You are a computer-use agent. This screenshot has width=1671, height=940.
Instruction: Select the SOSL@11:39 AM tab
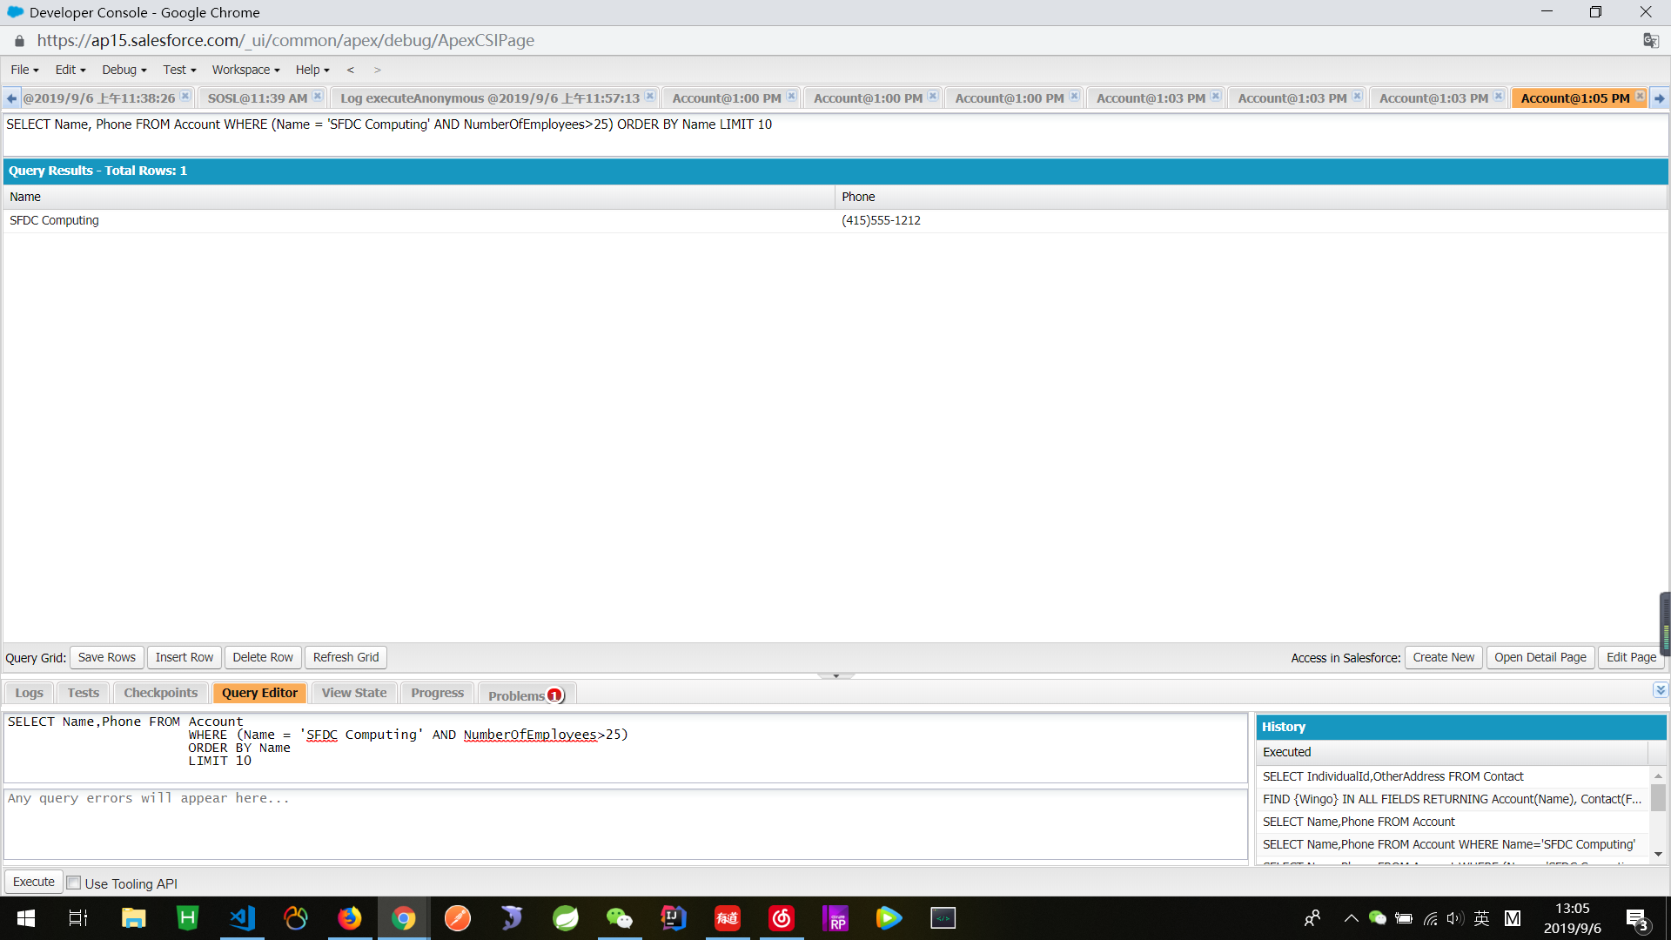click(257, 97)
